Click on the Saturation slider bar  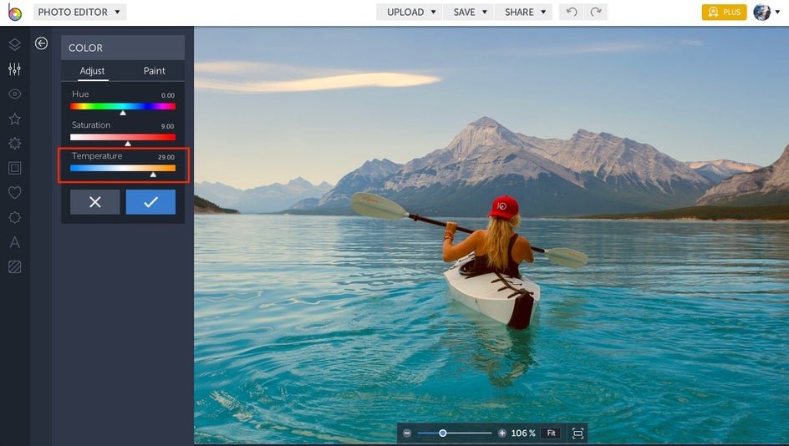123,137
